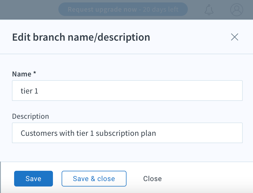This screenshot has width=253, height=193.
Task: Save branch changes and close the dialog
Action: [94, 179]
